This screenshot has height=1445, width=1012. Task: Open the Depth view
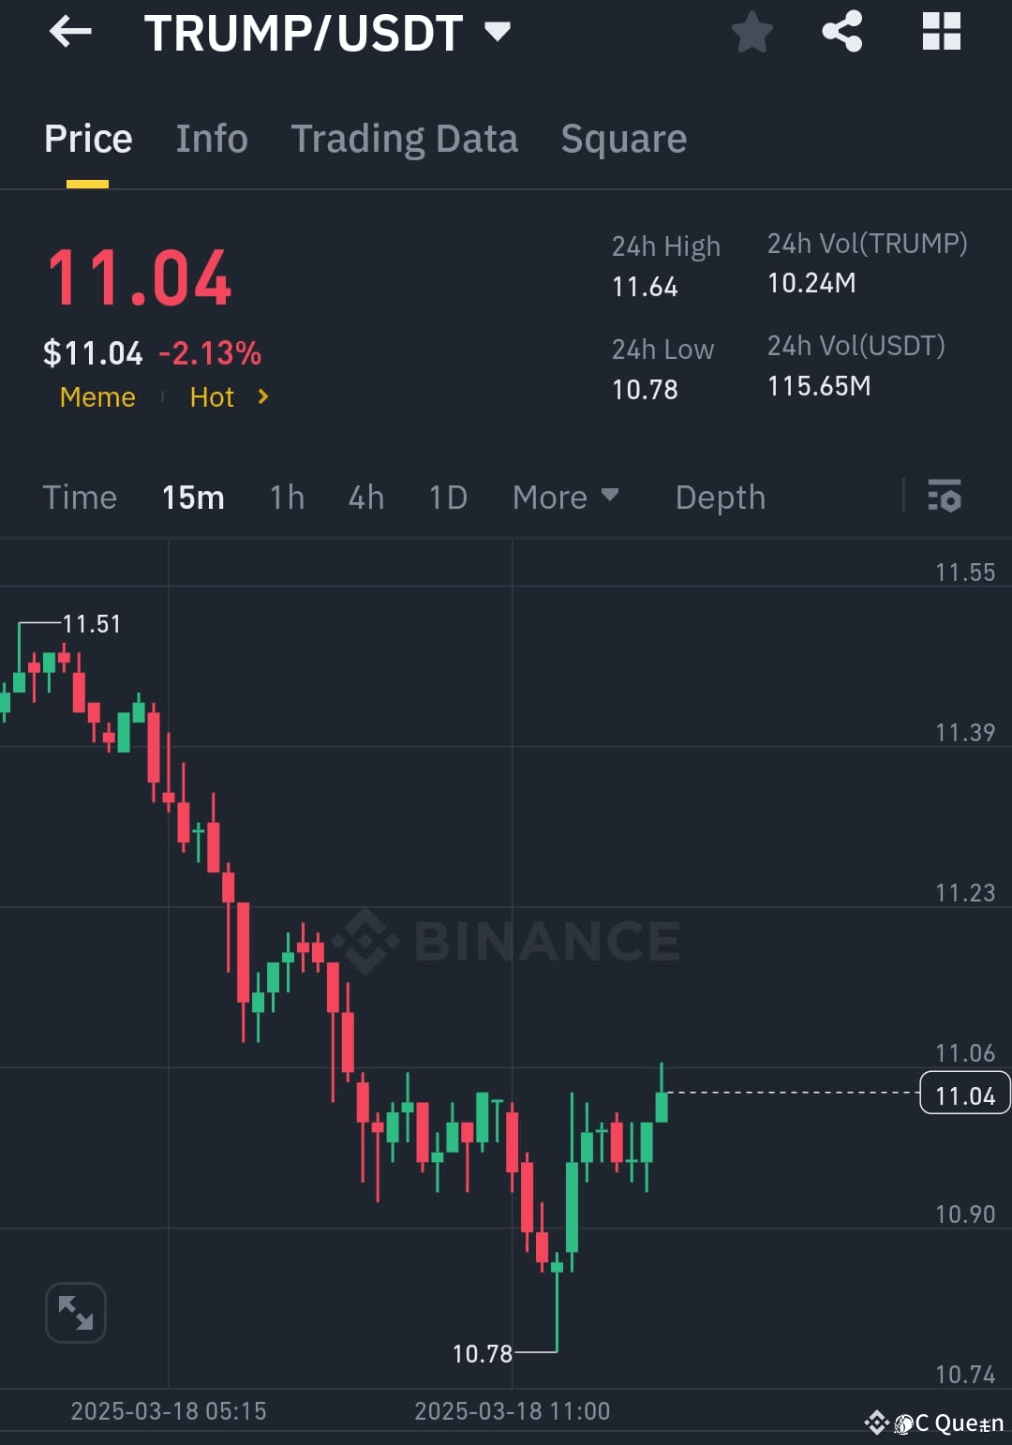pyautogui.click(x=720, y=498)
